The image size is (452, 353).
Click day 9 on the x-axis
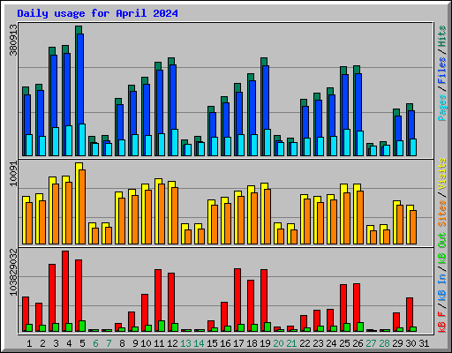coord(135,343)
